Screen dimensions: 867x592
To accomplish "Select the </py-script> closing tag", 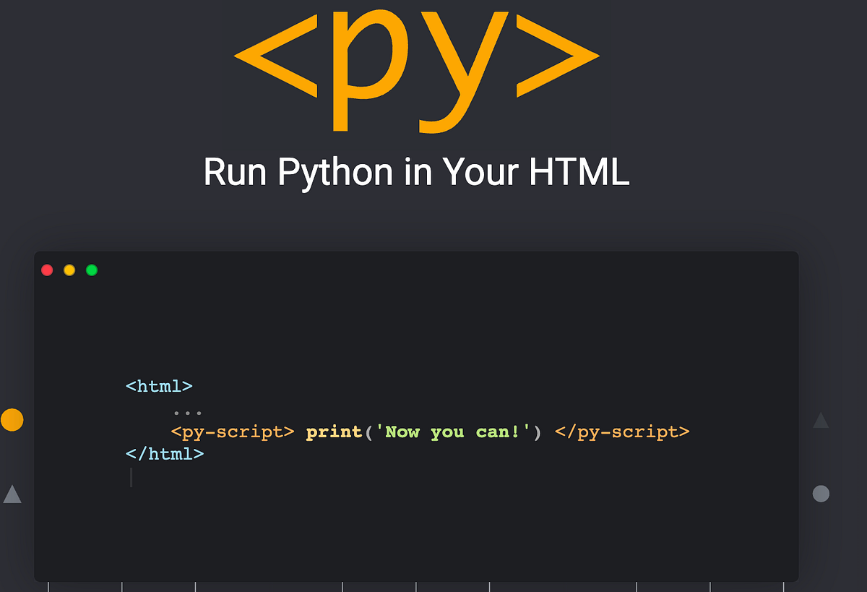I will pyautogui.click(x=623, y=432).
